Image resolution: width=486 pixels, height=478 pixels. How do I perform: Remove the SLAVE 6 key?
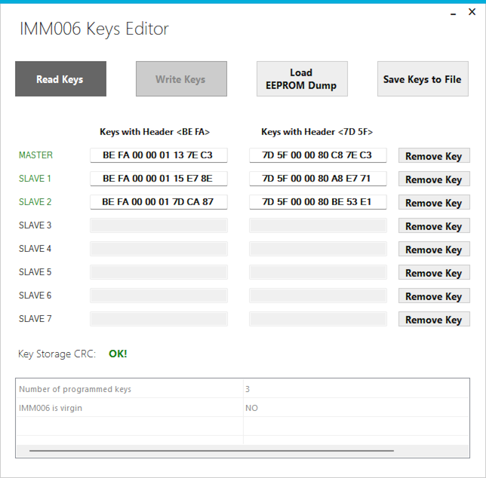tap(434, 296)
